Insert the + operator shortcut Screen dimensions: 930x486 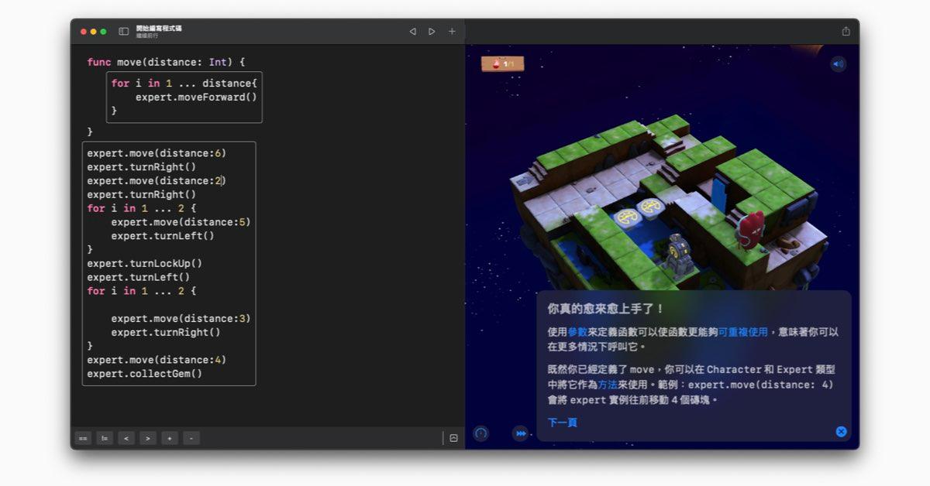pyautogui.click(x=170, y=438)
